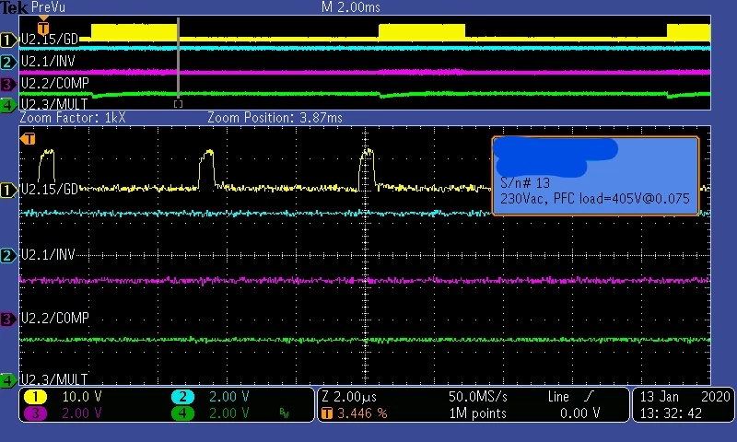Click the orange trigger arrow in zoom window
The height and width of the screenshot is (442, 737).
tap(28, 138)
